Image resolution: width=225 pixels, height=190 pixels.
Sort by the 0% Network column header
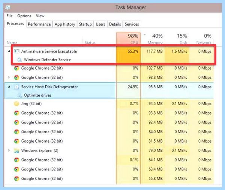[x=202, y=39]
